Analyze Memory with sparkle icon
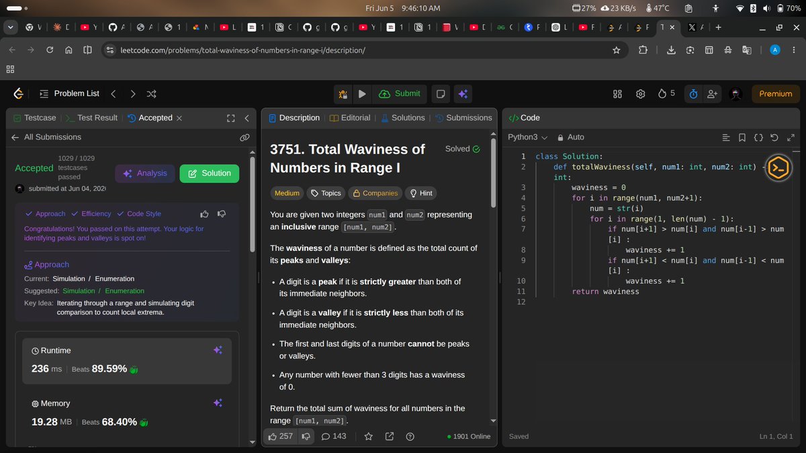Viewport: 806px width, 453px height. click(218, 403)
